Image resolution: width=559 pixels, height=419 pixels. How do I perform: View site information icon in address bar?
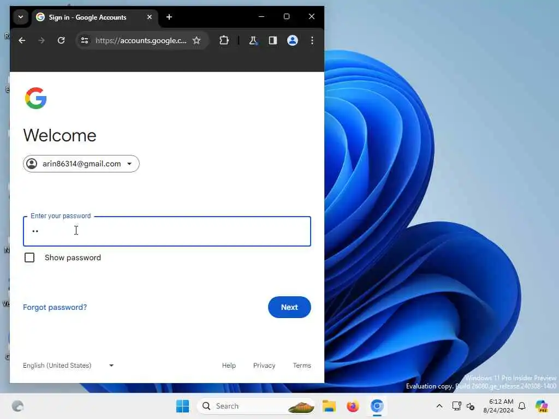click(85, 40)
